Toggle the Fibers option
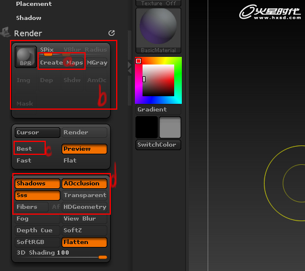 tap(32, 207)
